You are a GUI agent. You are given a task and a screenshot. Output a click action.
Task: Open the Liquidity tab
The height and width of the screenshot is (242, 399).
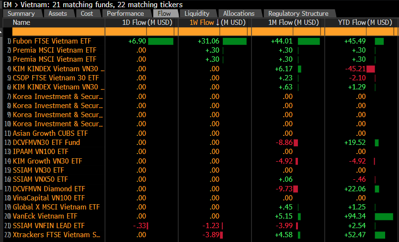(197, 14)
